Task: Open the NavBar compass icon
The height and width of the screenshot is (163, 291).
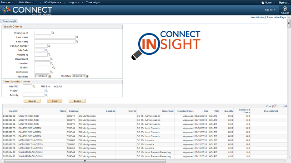Action: point(285,9)
